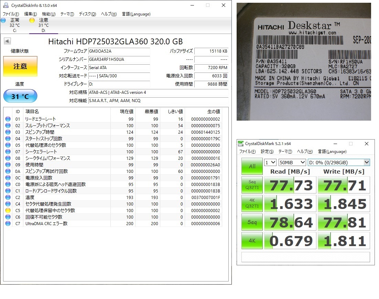Open target drive dropdown D: 0% (0/298GiB)

click(339, 162)
